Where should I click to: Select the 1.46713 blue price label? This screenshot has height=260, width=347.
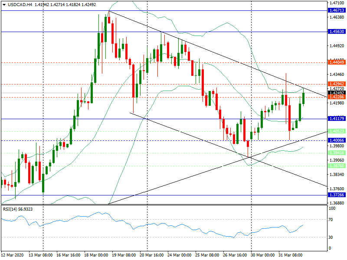tap(337, 10)
